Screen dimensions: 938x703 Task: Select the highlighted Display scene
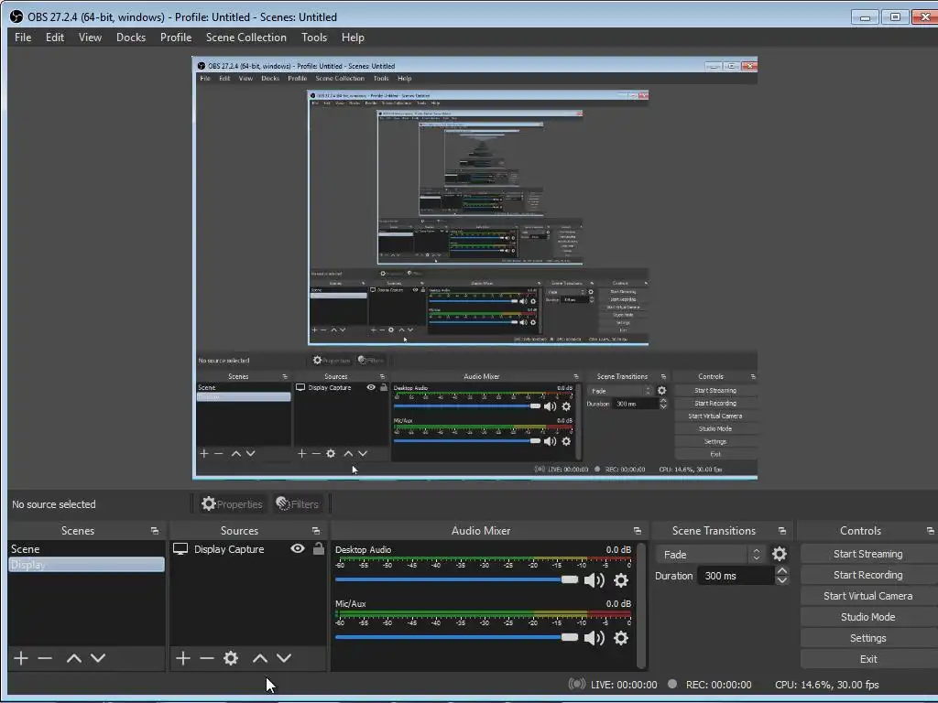[86, 564]
